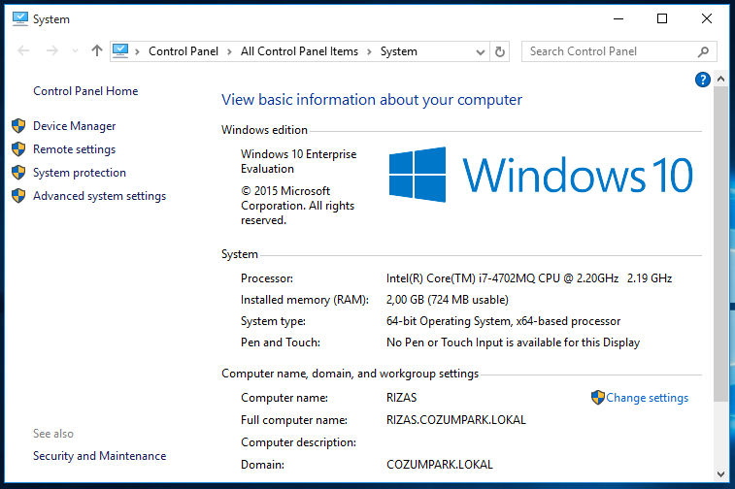Screen dimensions: 735x489
Task: Open Control Panel Home link
Action: point(85,91)
